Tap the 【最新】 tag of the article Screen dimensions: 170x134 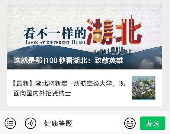pos(23,83)
